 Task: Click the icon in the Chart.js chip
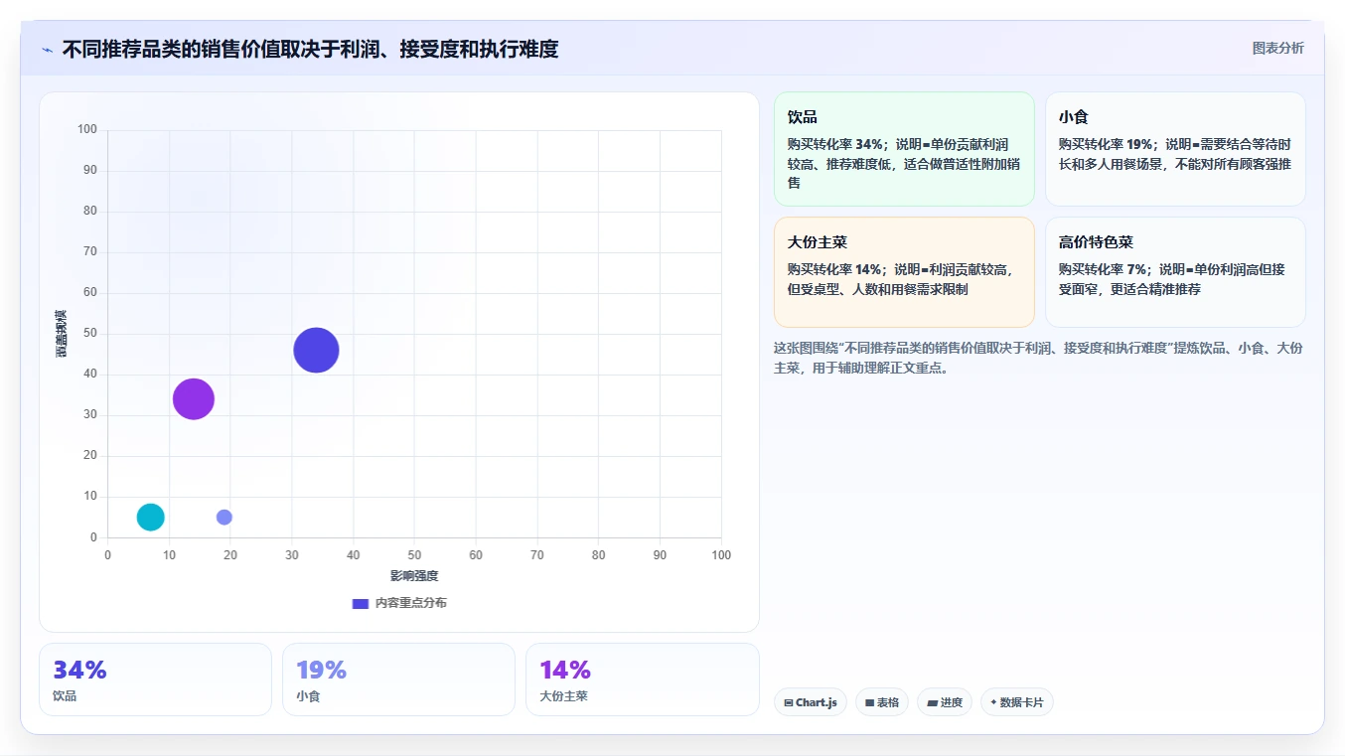pyautogui.click(x=789, y=702)
